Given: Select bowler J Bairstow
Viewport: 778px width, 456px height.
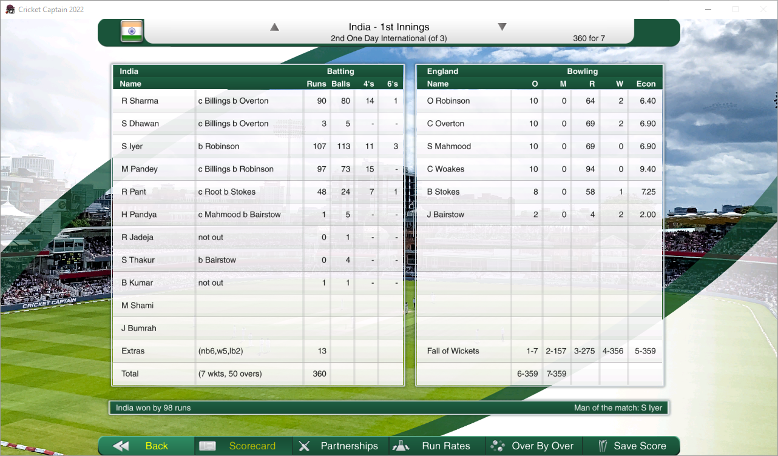Looking at the screenshot, I should click(x=445, y=215).
